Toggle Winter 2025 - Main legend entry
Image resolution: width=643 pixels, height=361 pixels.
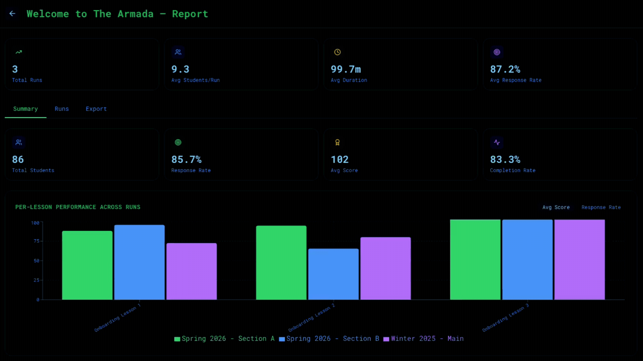423,339
